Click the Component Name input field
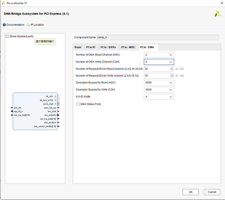 point(158,37)
